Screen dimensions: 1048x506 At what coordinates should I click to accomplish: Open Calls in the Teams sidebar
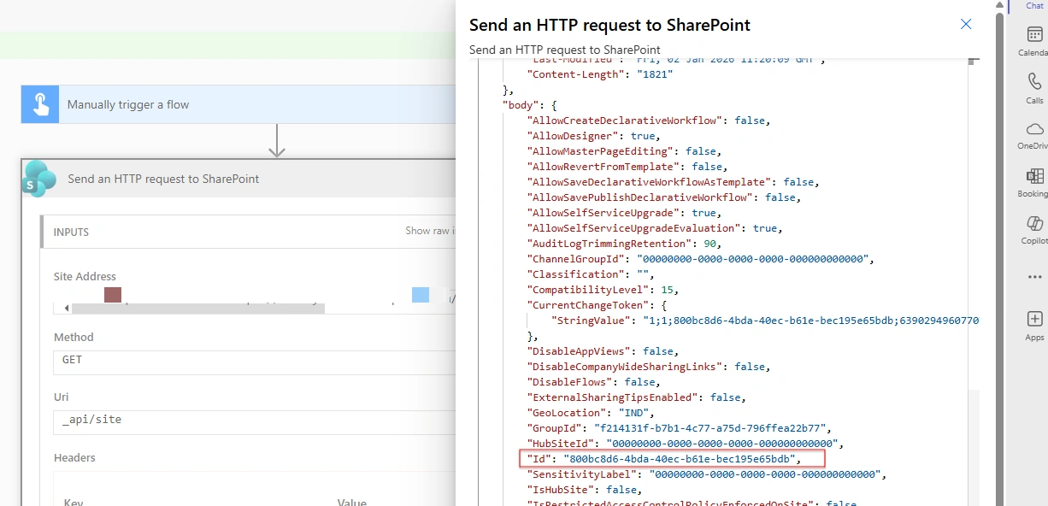pos(1034,88)
